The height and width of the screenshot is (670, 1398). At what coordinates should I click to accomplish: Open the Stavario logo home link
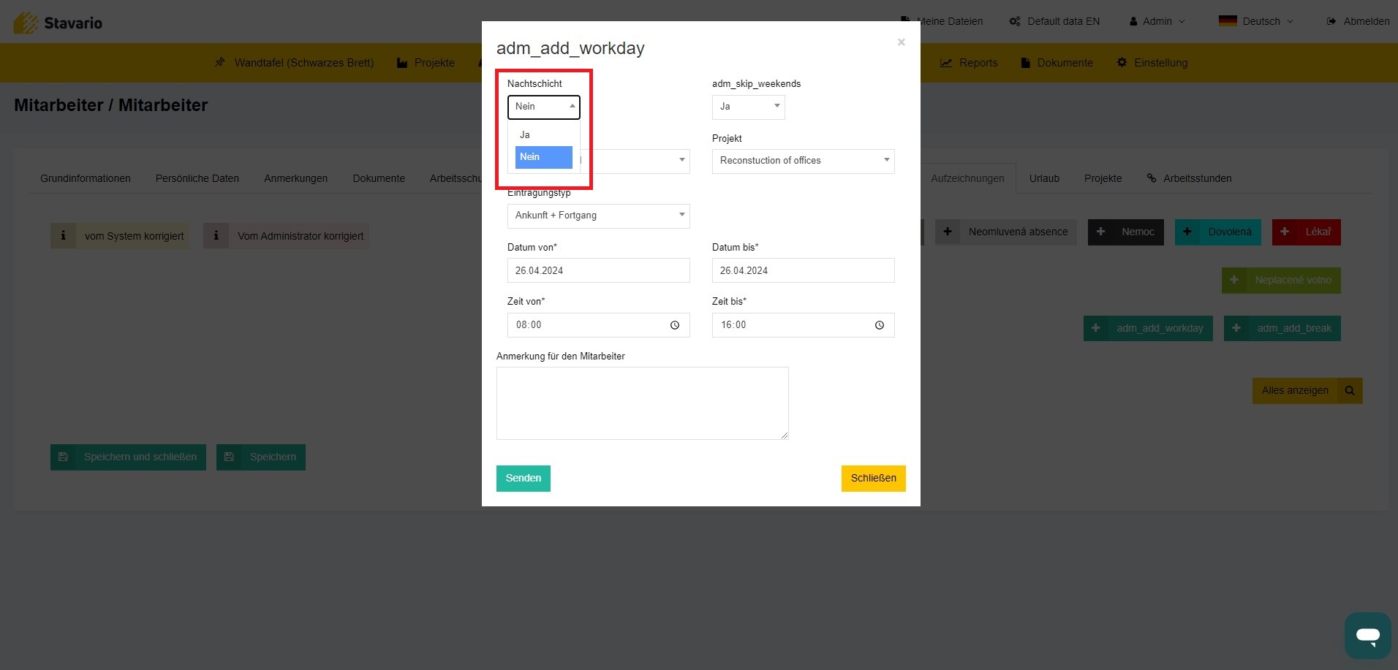coord(58,23)
